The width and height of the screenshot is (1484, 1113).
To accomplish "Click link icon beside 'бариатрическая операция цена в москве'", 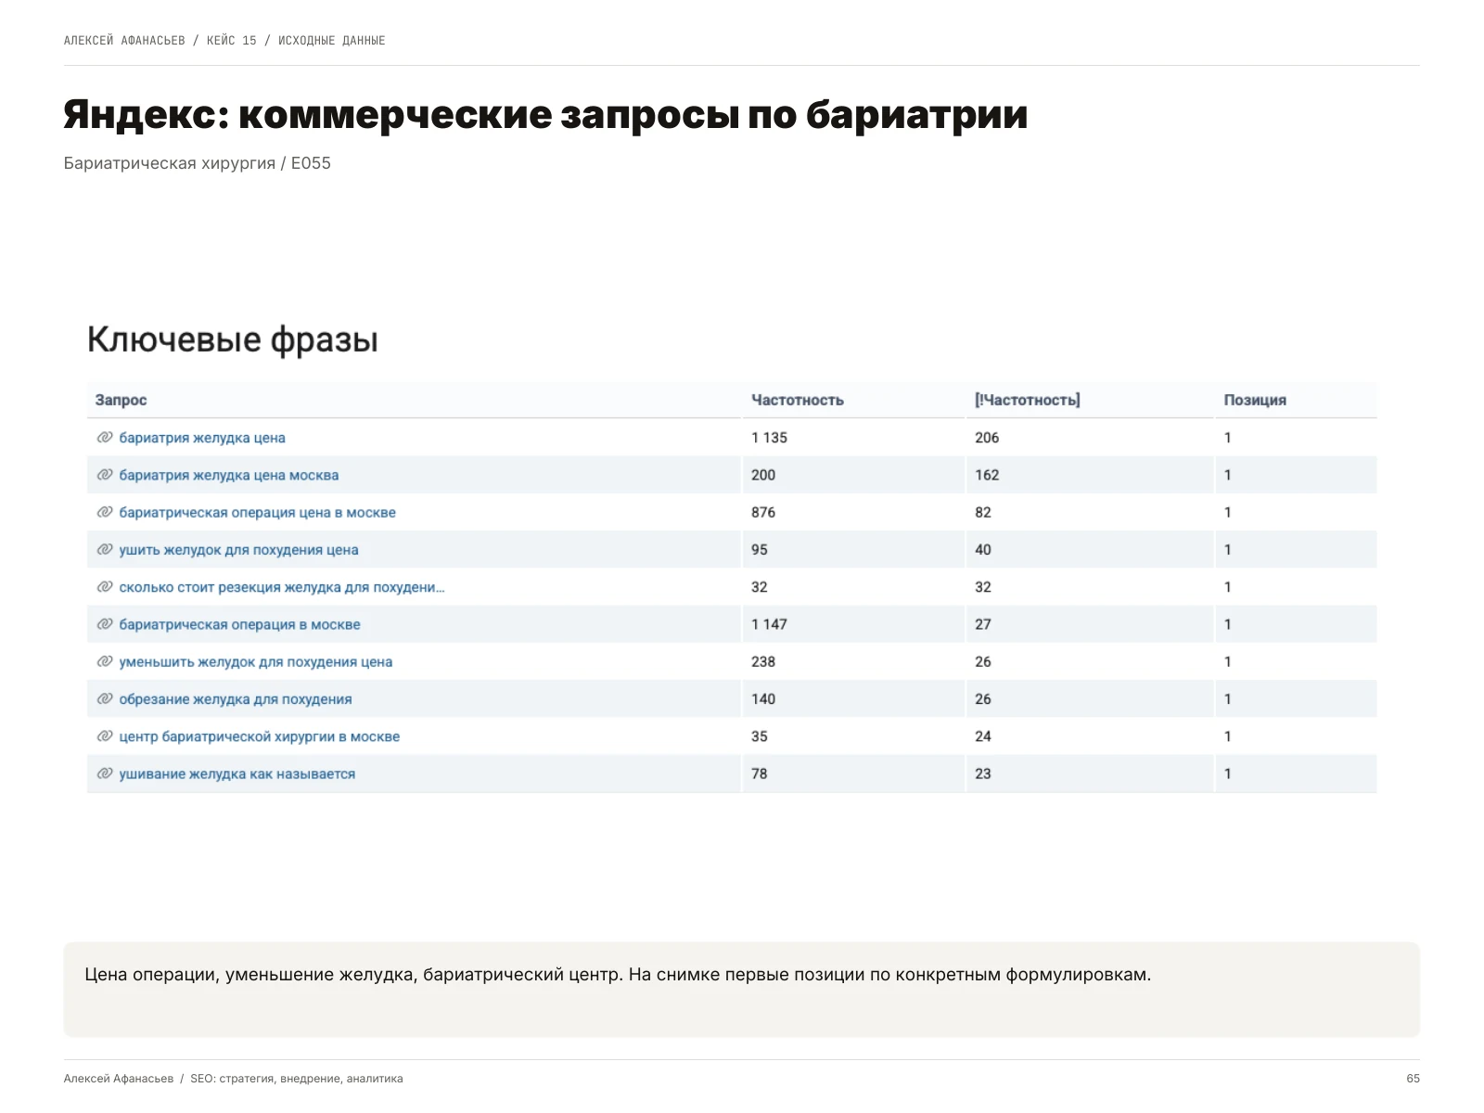I will coord(105,512).
